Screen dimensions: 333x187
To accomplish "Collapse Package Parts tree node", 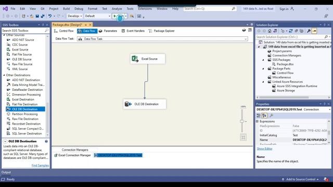I will tap(263, 69).
